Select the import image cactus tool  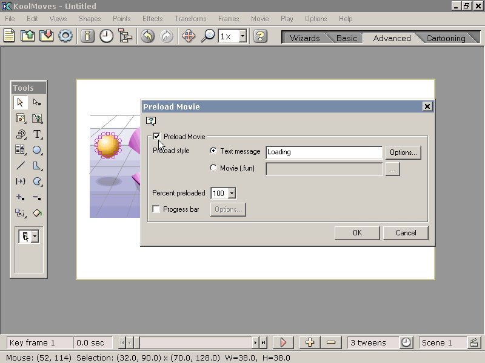pyautogui.click(x=37, y=118)
